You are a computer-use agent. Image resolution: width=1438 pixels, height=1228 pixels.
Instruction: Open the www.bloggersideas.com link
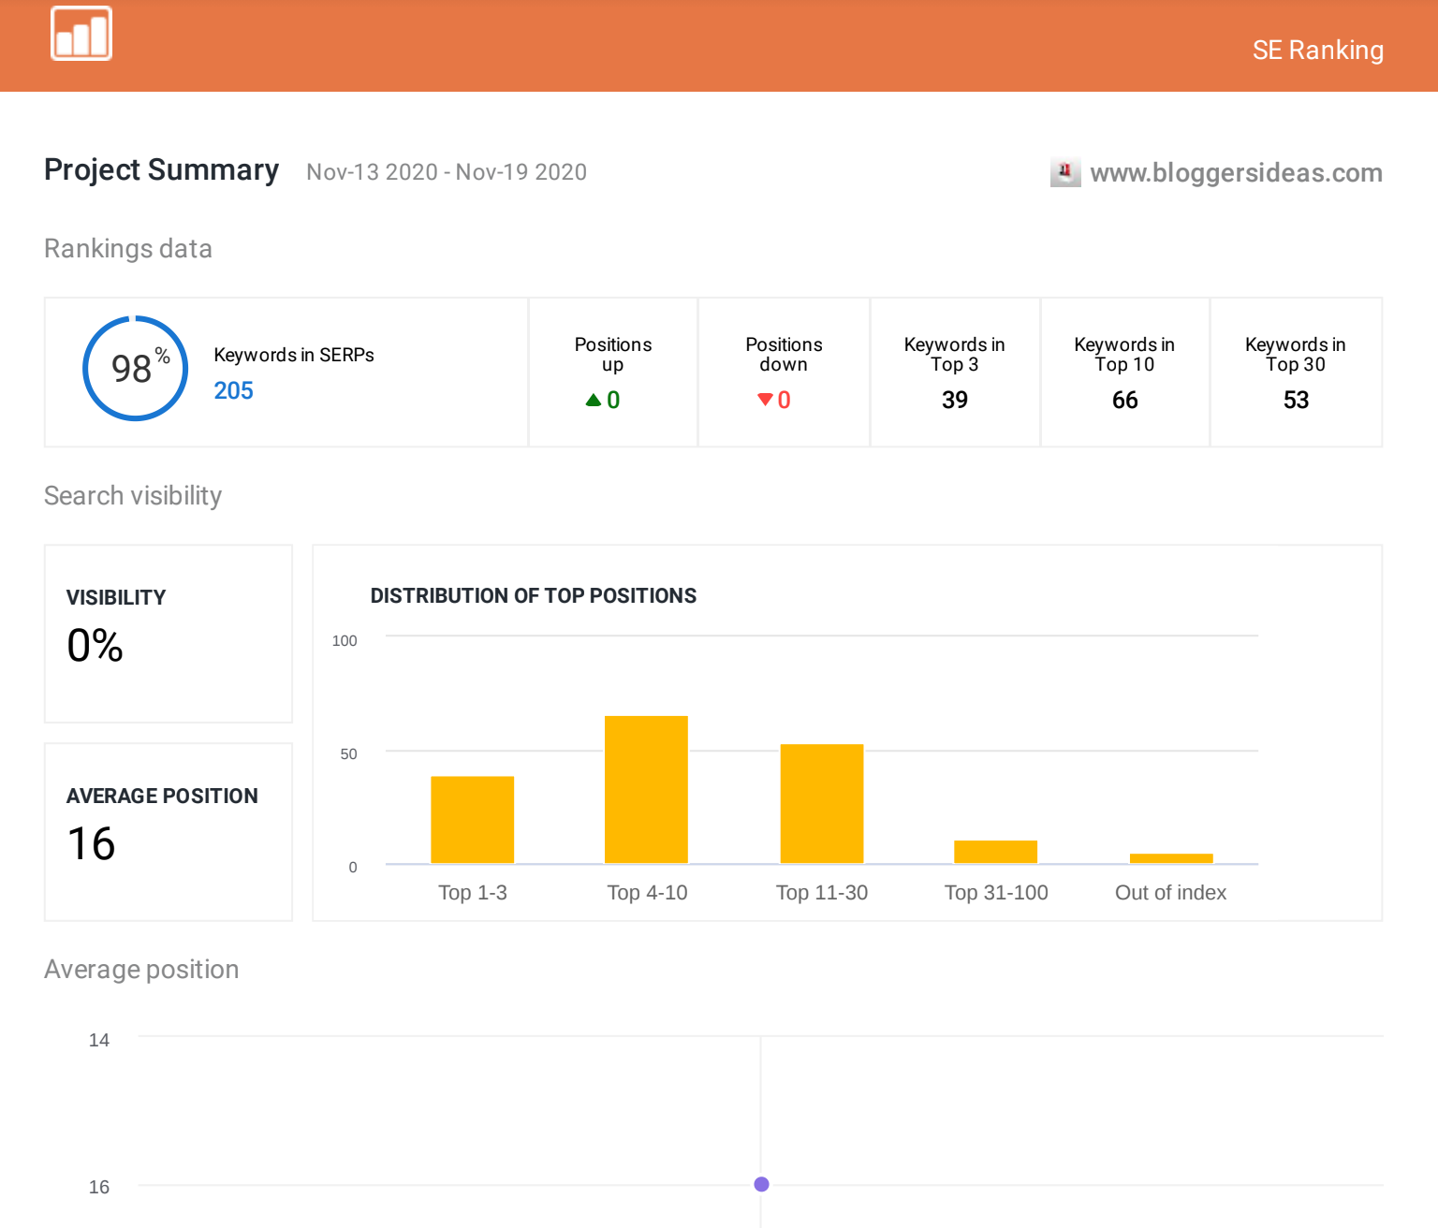[x=1236, y=173]
